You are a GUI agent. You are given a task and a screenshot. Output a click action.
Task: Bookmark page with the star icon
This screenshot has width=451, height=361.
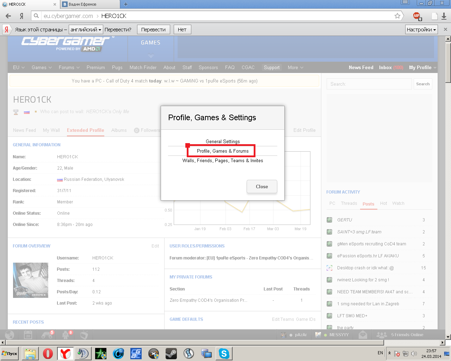click(397, 16)
